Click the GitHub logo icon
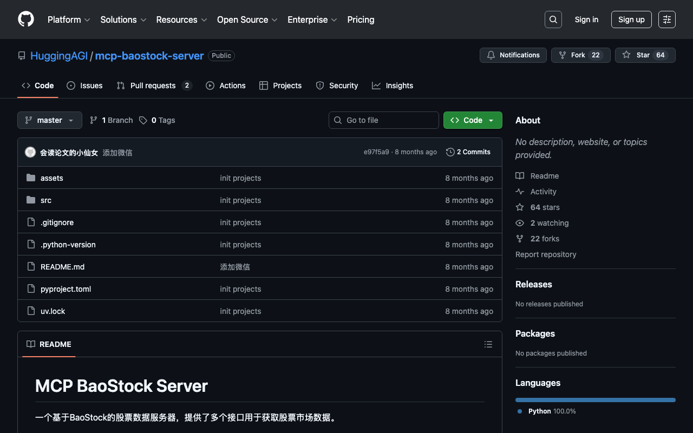Image resolution: width=693 pixels, height=433 pixels. pyautogui.click(x=26, y=19)
